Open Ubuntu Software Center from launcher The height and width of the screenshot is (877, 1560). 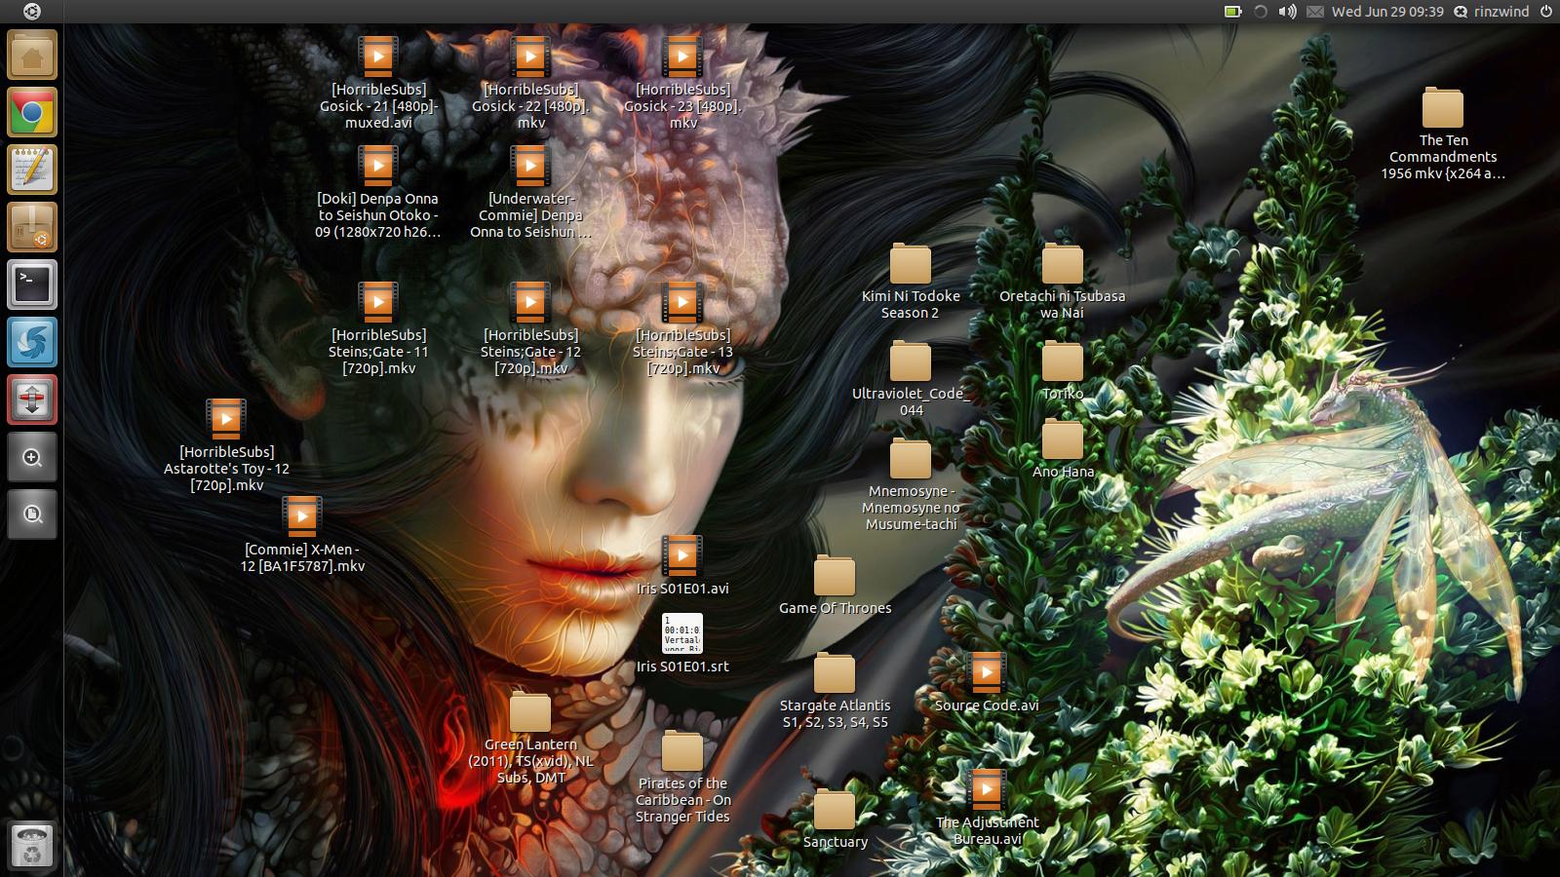pyautogui.click(x=32, y=227)
